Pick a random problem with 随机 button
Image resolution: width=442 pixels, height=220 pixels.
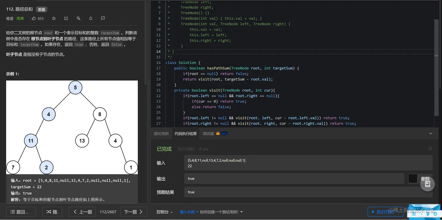52,212
